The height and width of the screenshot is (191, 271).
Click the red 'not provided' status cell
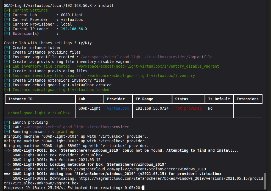point(188,108)
